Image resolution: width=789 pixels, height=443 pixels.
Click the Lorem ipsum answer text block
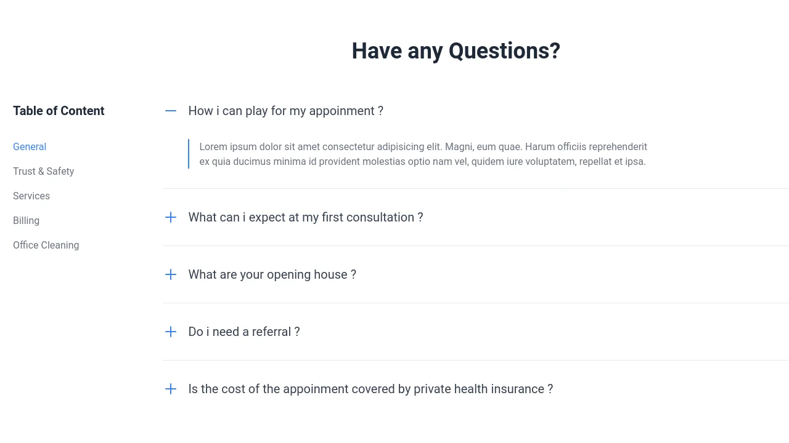(423, 154)
